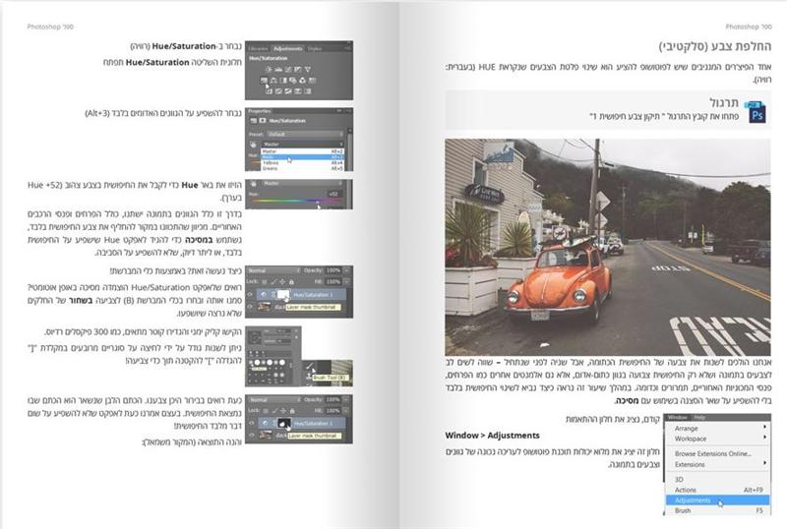Hide the background layer in the black-mask Layers panel
The width and height of the screenshot is (787, 529).
pos(252,436)
